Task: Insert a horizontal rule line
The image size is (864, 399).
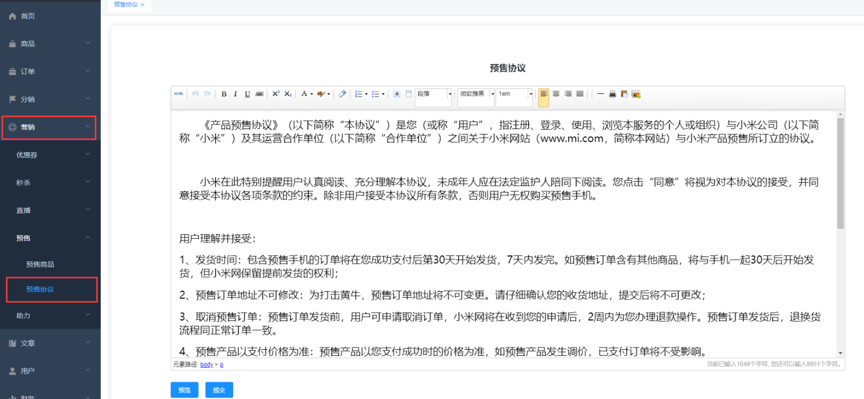Action: [600, 94]
